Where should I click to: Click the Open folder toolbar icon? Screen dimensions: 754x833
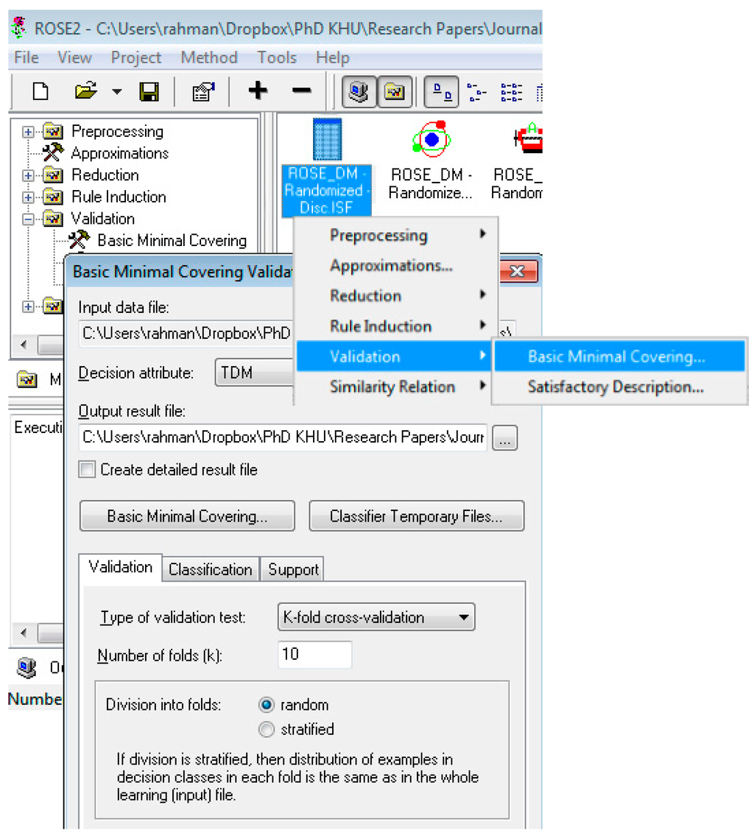[86, 91]
